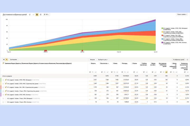Select the tree view icon next to Группировки
The width and height of the screenshot is (190, 126).
pos(6,60)
